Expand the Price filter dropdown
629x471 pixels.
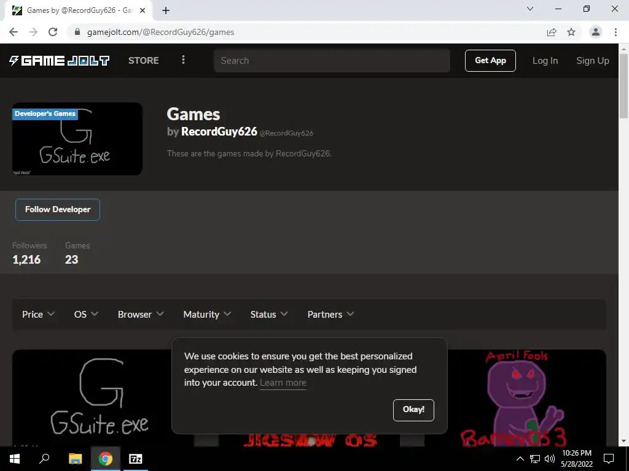tap(38, 315)
